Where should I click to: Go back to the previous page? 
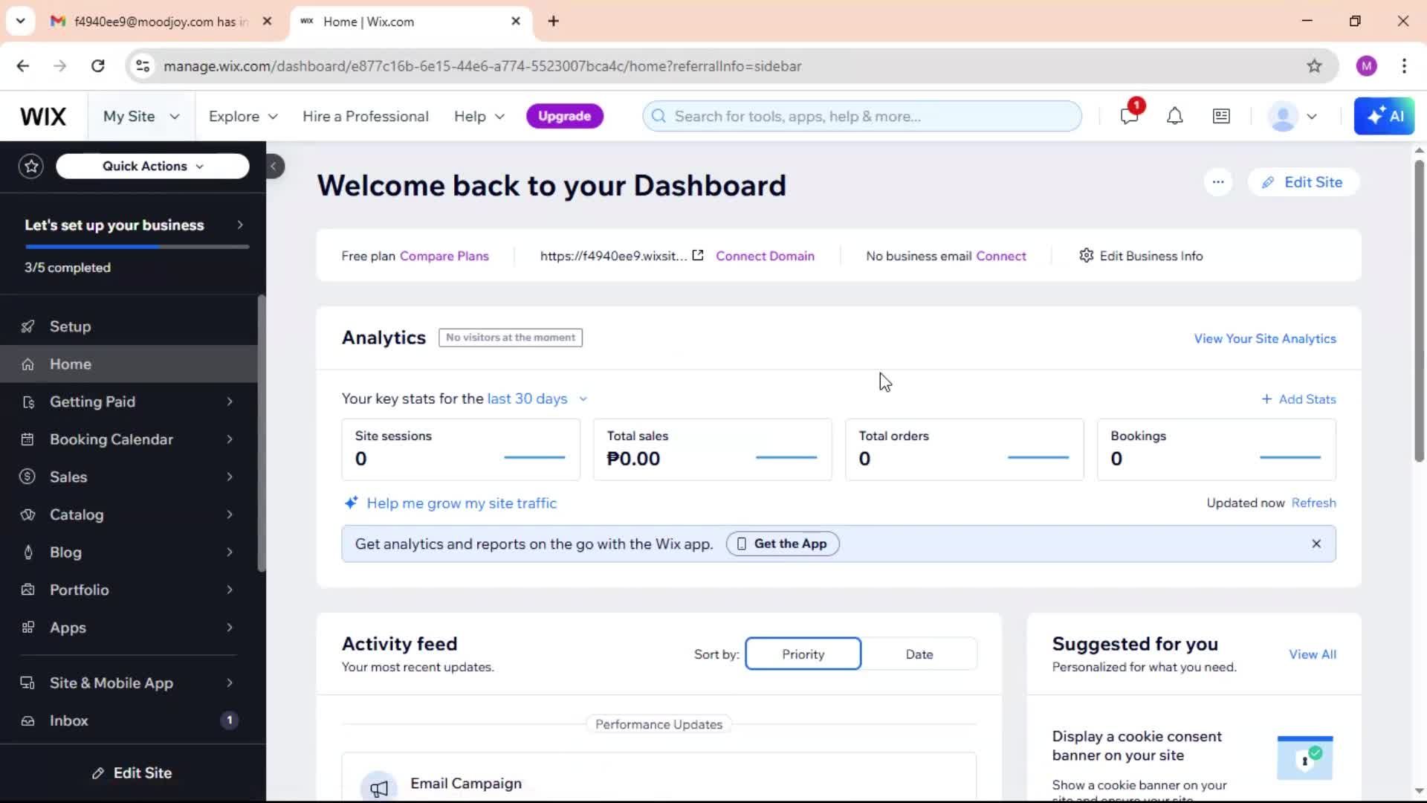[23, 66]
